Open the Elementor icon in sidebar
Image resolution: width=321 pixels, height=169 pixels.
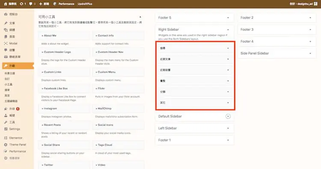pos(6,138)
